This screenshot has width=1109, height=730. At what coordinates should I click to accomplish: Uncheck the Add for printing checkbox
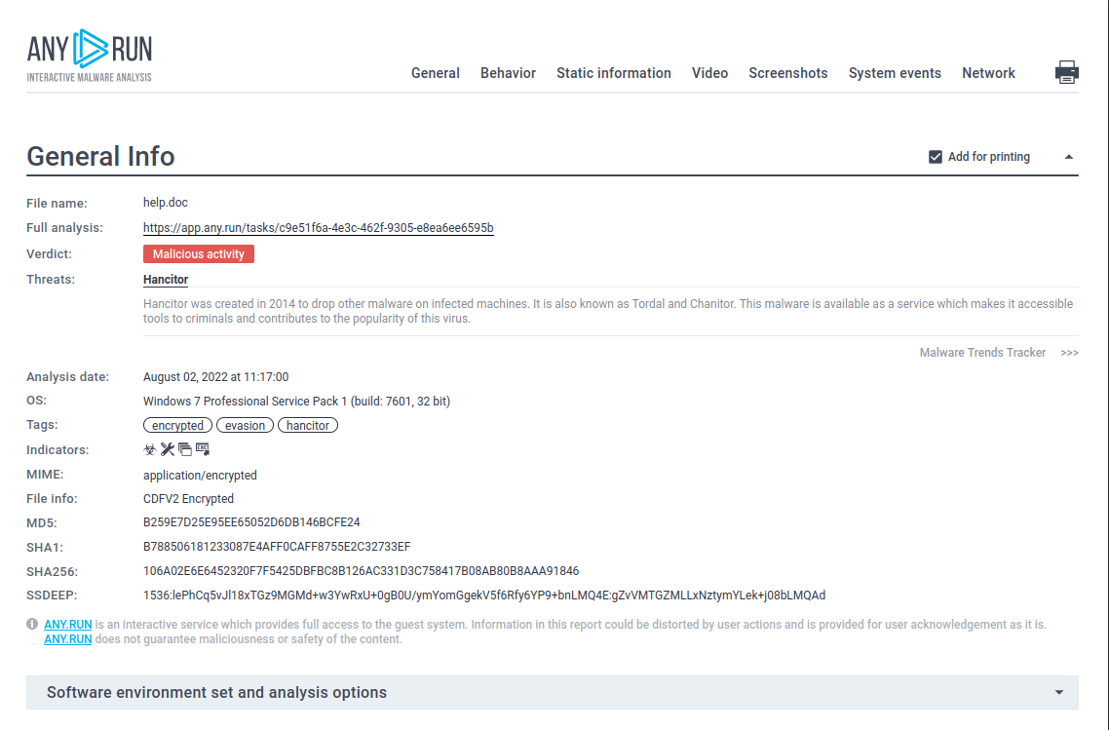(935, 156)
